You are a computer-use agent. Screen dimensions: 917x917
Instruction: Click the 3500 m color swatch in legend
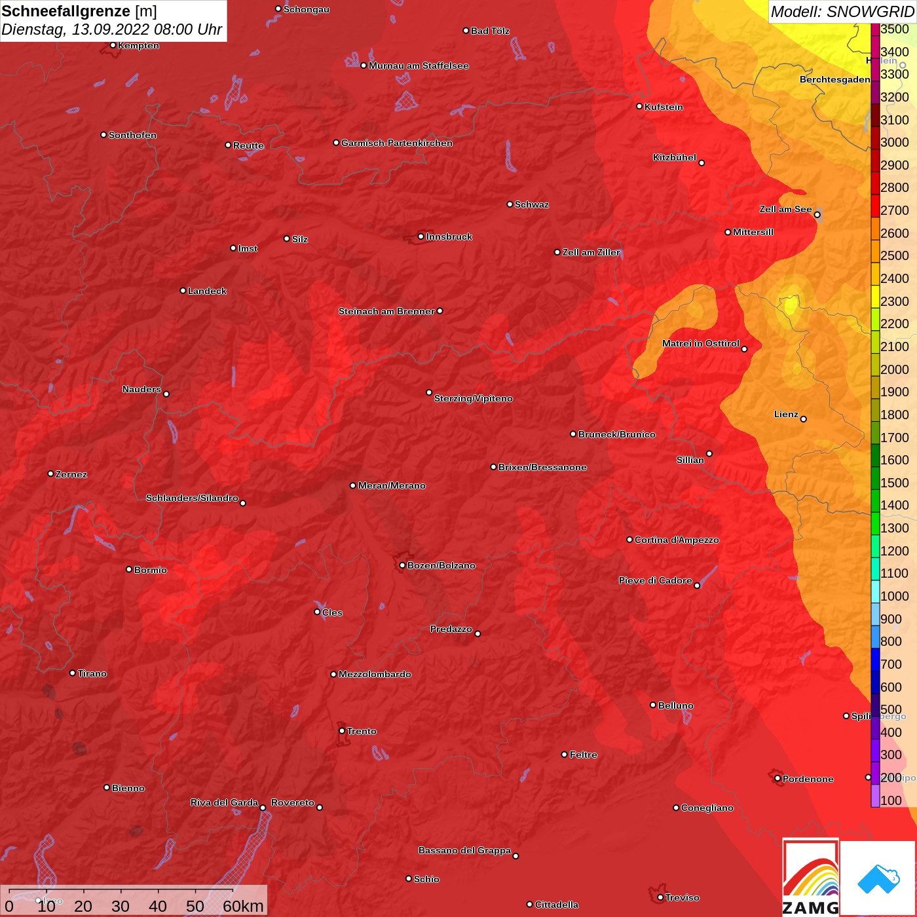[x=875, y=29]
